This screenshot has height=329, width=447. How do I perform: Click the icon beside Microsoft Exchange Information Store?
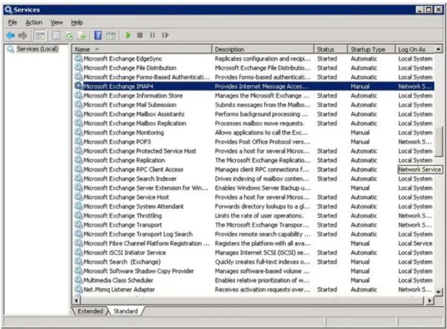tap(78, 95)
